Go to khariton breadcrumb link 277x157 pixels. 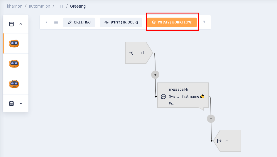(15, 6)
